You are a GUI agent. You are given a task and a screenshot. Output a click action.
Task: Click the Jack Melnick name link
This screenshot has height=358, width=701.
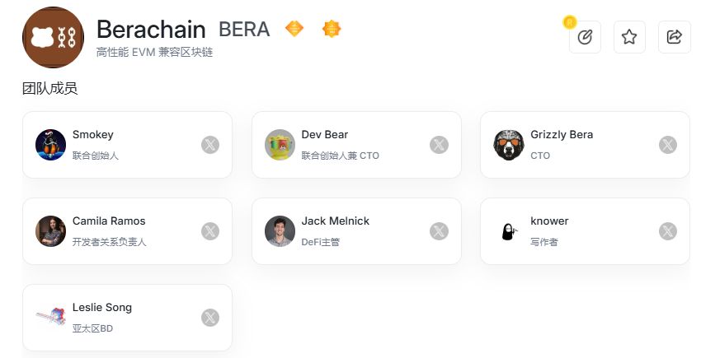click(336, 221)
